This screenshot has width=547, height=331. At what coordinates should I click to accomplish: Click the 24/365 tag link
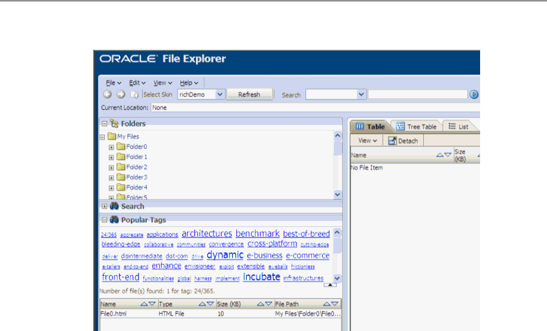[x=109, y=234]
